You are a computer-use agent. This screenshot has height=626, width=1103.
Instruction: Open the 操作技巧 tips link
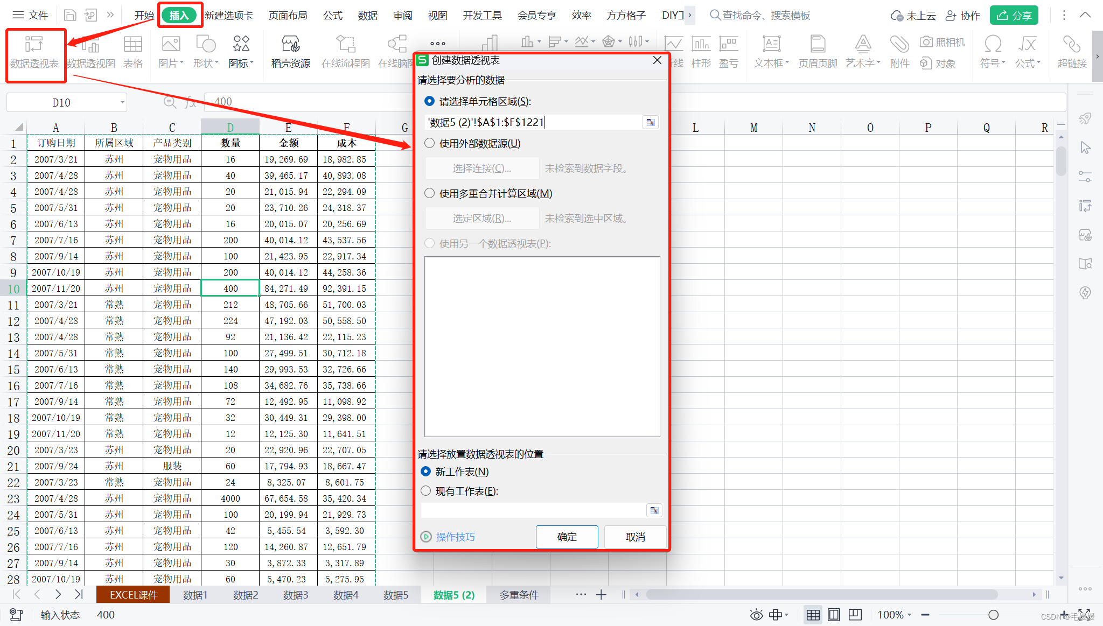tap(455, 537)
